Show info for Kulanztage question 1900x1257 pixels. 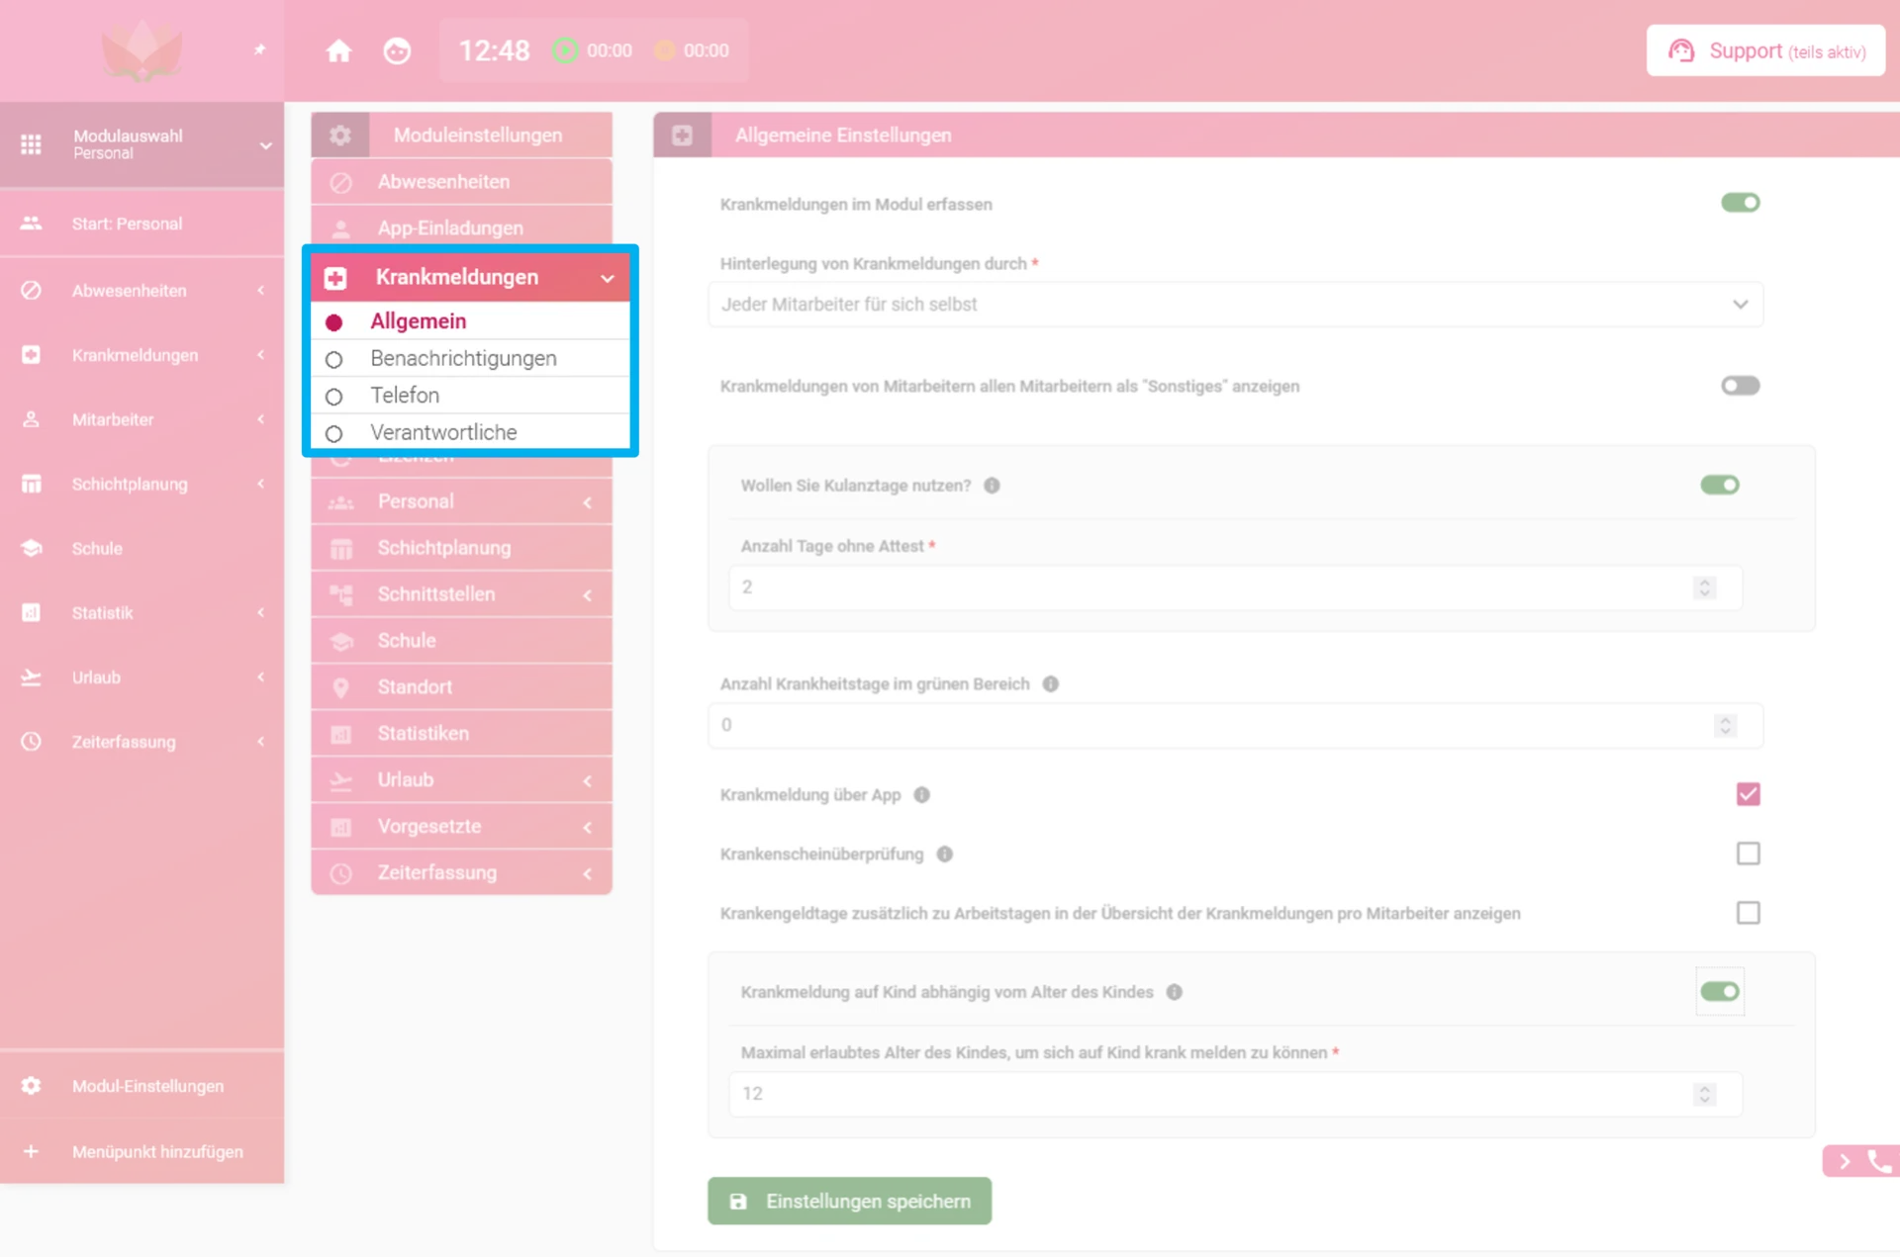tap(992, 486)
